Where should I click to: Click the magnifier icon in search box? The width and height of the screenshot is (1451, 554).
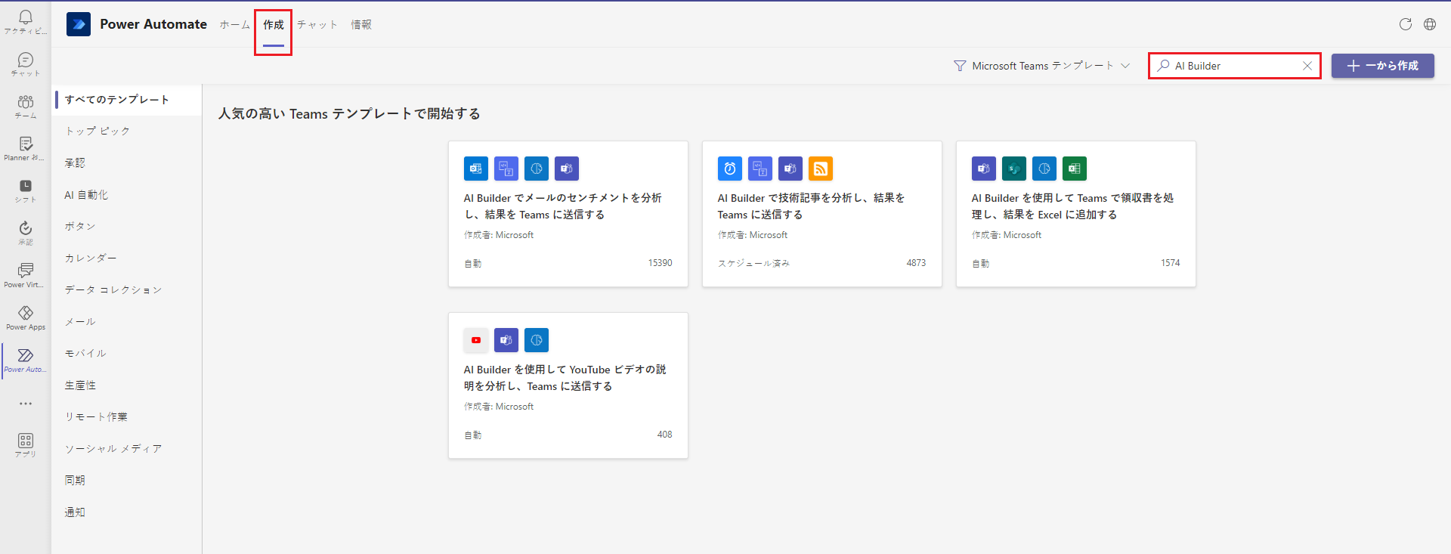pos(1163,66)
